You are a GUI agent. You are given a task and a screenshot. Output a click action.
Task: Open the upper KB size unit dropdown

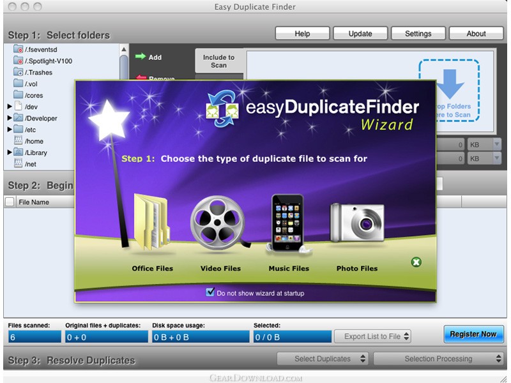484,145
